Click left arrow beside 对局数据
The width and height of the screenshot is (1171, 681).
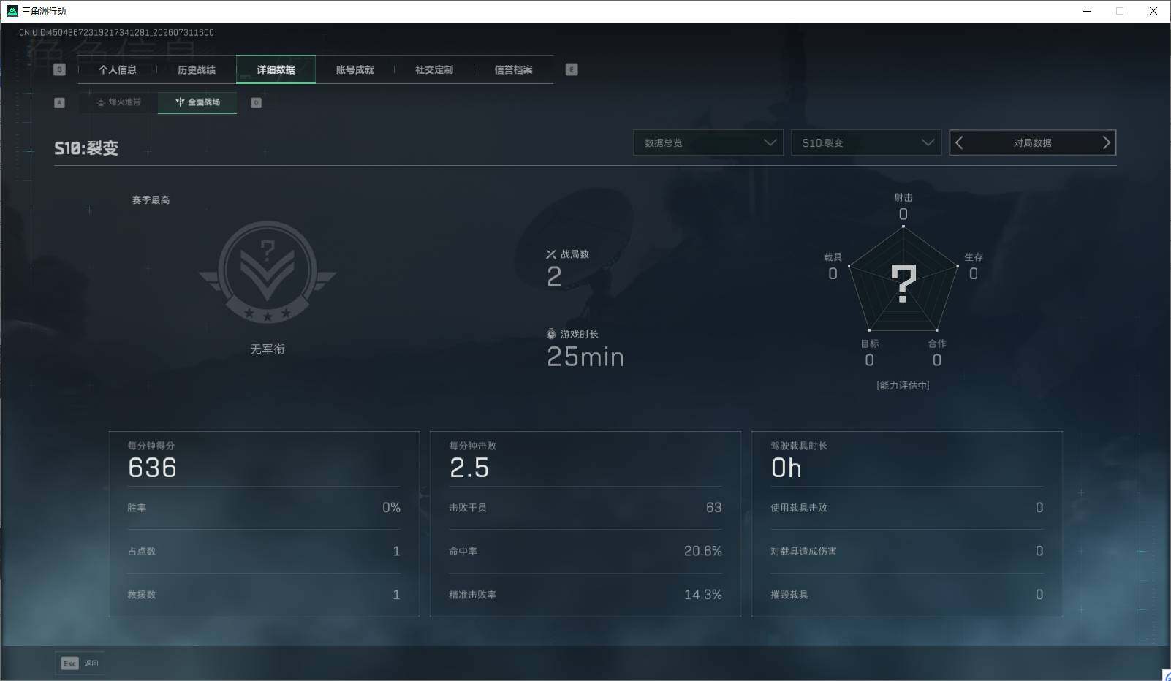[960, 142]
